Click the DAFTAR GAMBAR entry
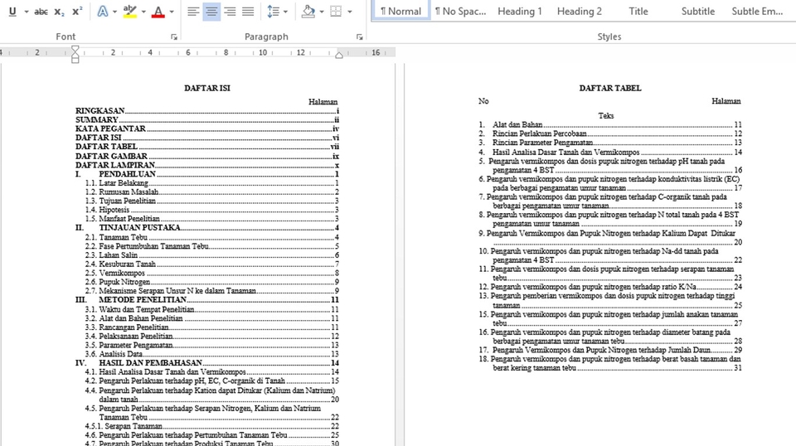This screenshot has height=446, width=796. pos(207,157)
